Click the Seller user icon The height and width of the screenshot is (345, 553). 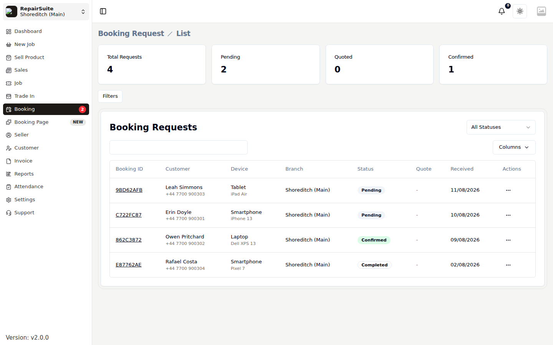click(8, 135)
